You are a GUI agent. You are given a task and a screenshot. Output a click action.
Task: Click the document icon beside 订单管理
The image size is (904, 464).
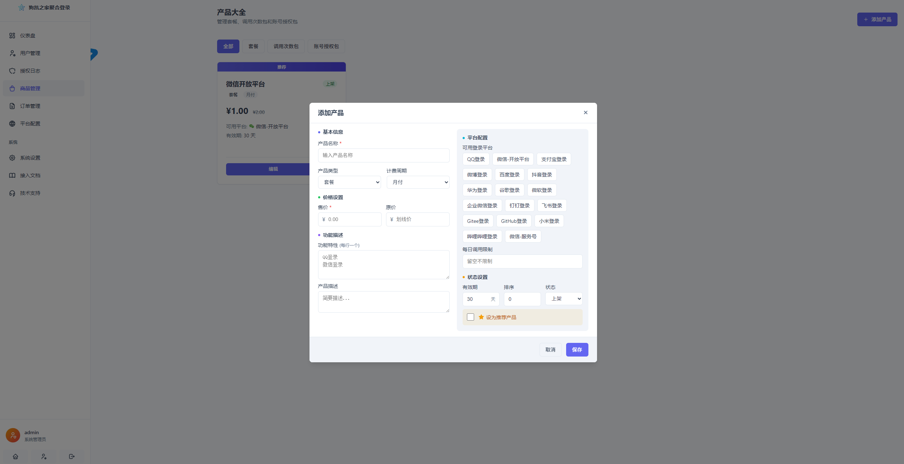12,106
